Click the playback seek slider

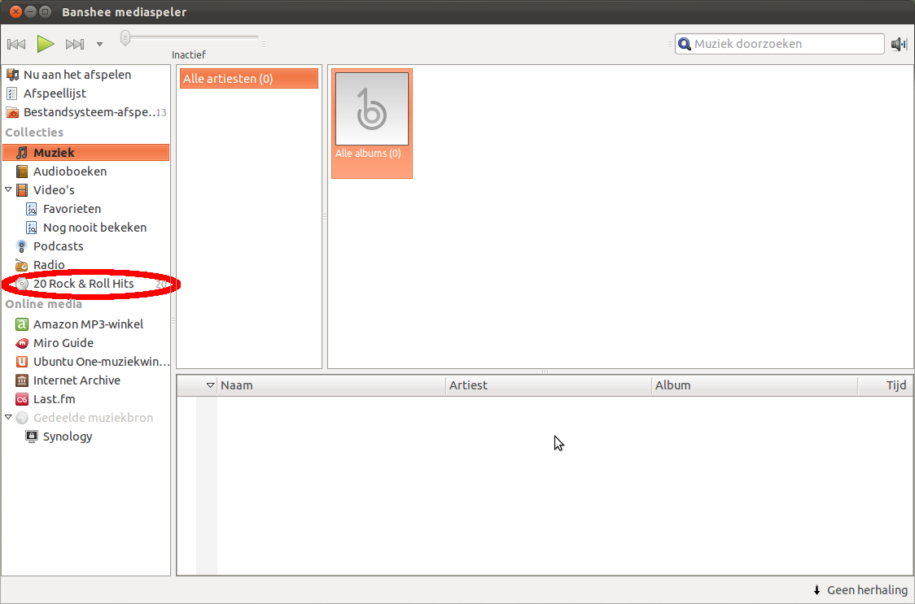pyautogui.click(x=191, y=37)
